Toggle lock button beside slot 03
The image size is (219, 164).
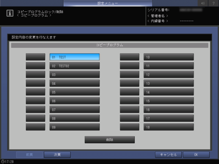click(x=36, y=74)
